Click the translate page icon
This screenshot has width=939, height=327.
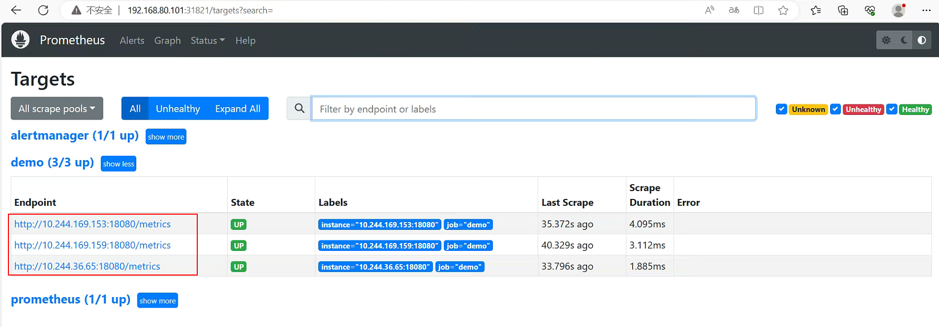(x=734, y=10)
